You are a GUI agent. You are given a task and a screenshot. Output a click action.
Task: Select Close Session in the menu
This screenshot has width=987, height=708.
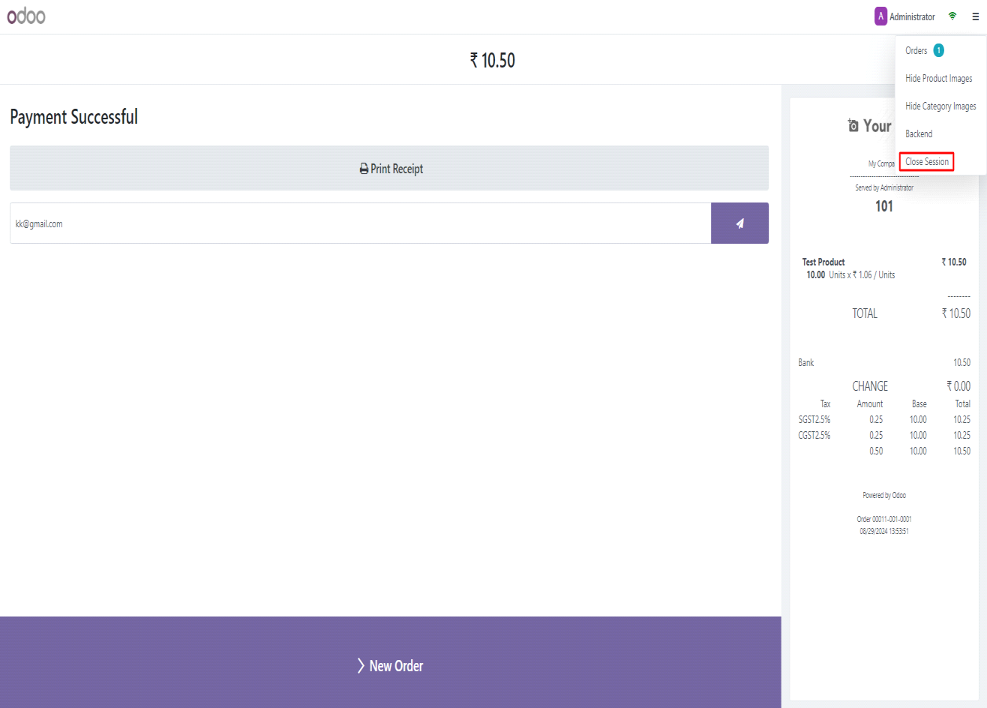pos(927,162)
